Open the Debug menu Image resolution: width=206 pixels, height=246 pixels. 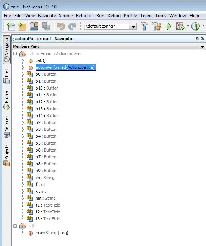(114, 16)
